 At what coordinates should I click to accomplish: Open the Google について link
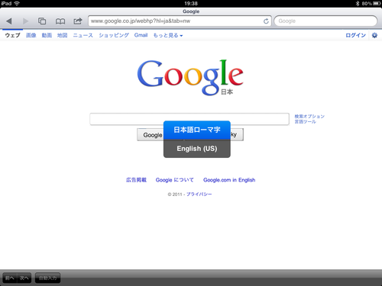point(175,180)
